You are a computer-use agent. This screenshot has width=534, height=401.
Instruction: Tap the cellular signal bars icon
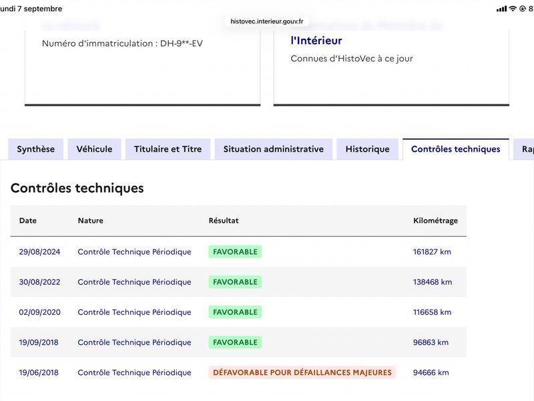click(501, 9)
